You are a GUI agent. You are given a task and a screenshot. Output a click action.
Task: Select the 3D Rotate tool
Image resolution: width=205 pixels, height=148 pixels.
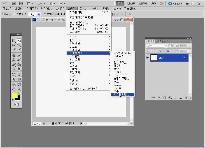click(14, 84)
